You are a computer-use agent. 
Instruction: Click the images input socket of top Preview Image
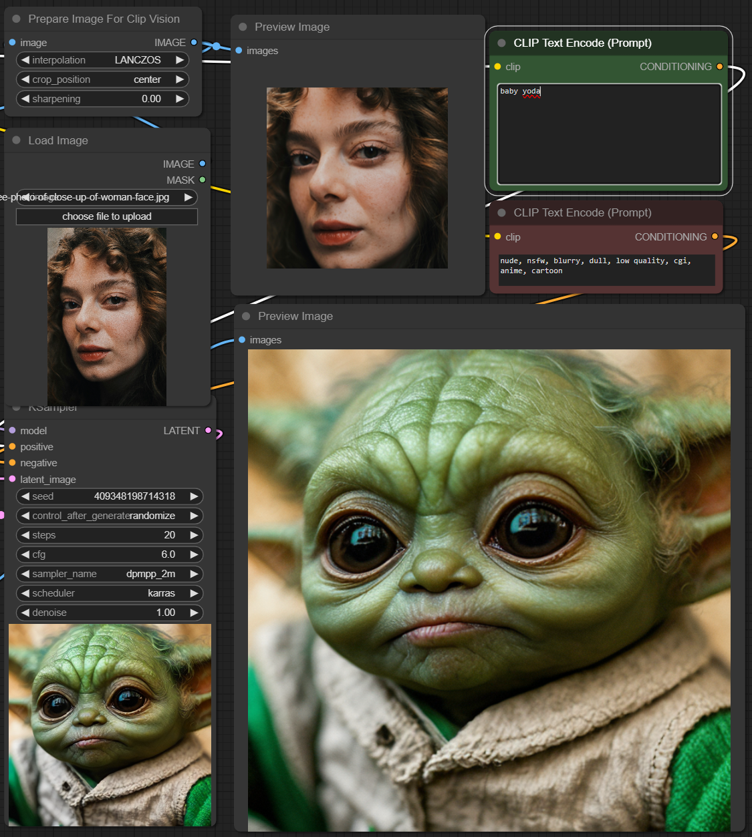pyautogui.click(x=239, y=51)
